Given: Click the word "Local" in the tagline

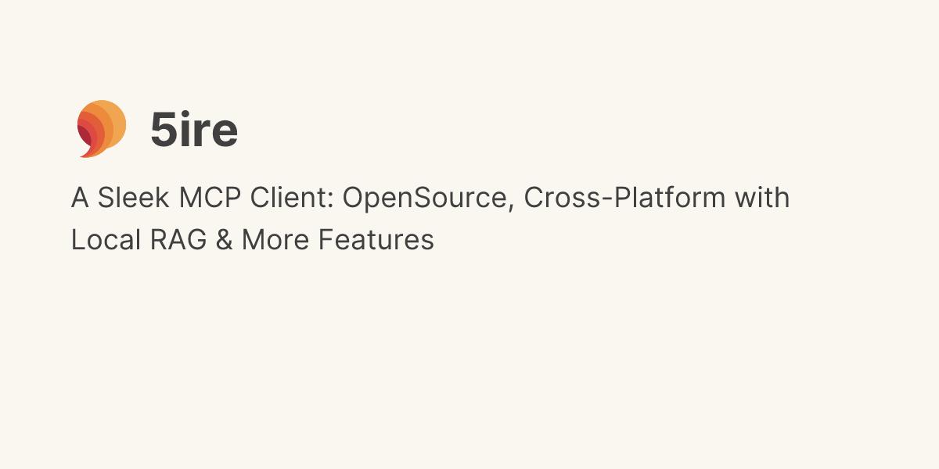Looking at the screenshot, I should coord(98,240).
